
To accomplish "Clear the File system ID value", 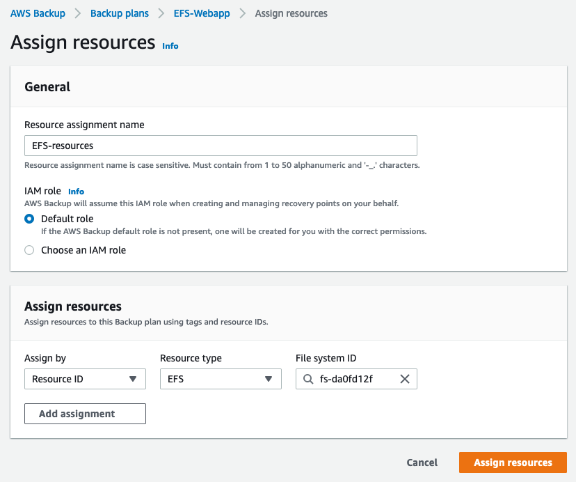I will coord(405,380).
